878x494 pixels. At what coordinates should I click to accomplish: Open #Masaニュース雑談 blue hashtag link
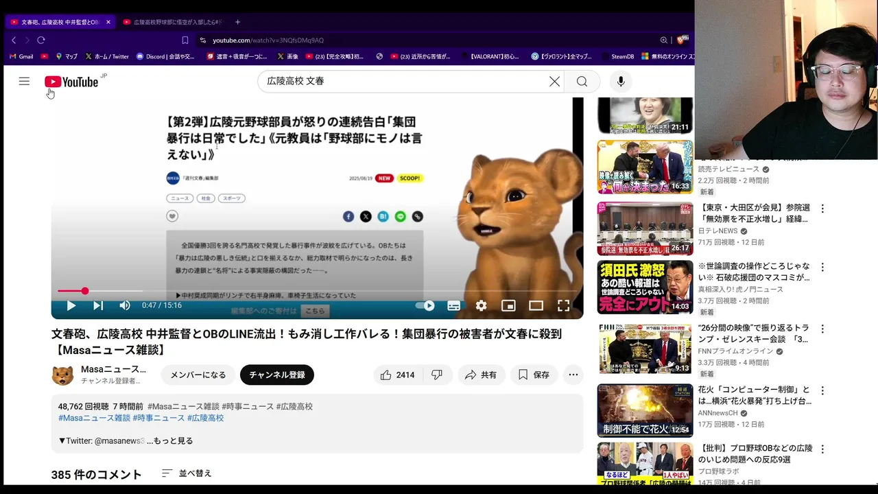(x=94, y=418)
